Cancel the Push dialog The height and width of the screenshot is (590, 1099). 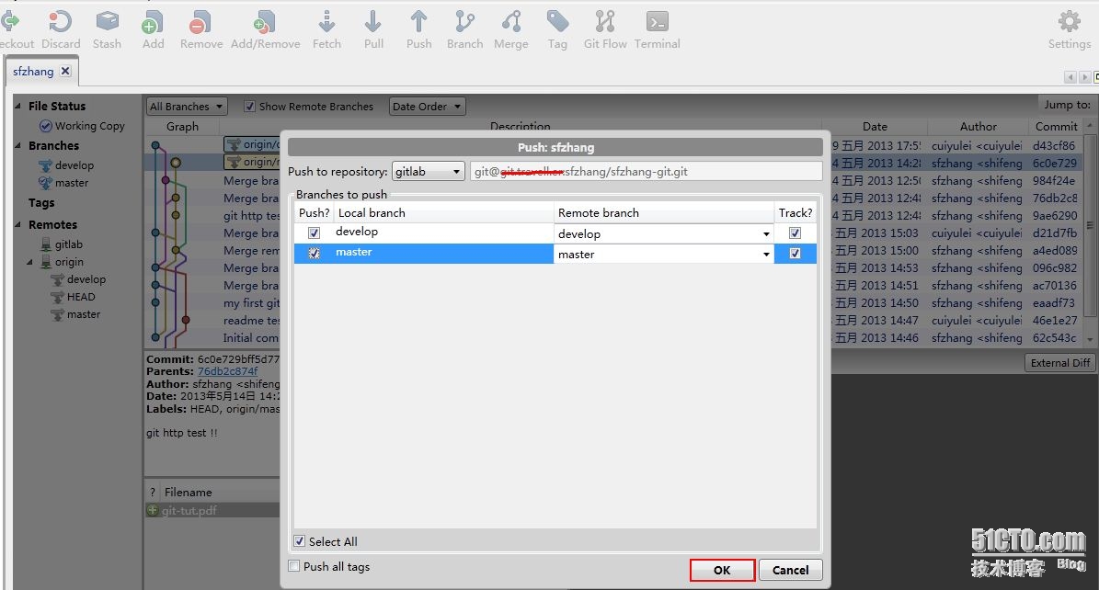[790, 571]
